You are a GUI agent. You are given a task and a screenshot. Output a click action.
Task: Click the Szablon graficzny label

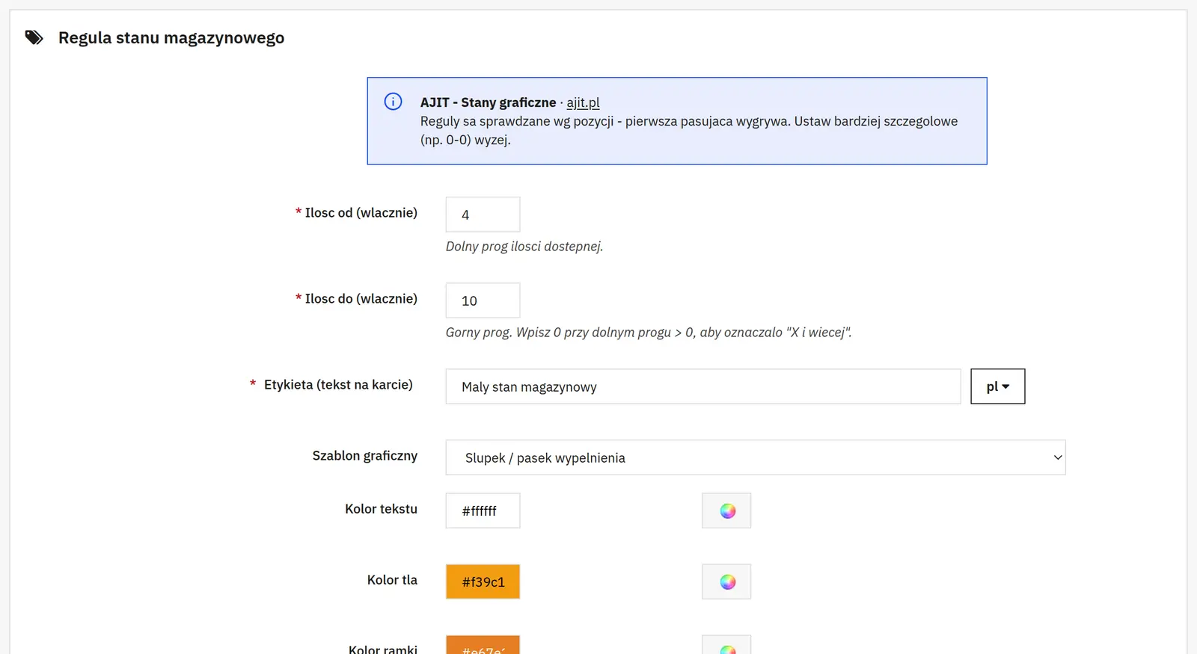[365, 456]
